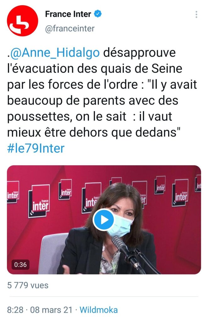
Task: Click the 5 779 vues view count
Action: 28,285
